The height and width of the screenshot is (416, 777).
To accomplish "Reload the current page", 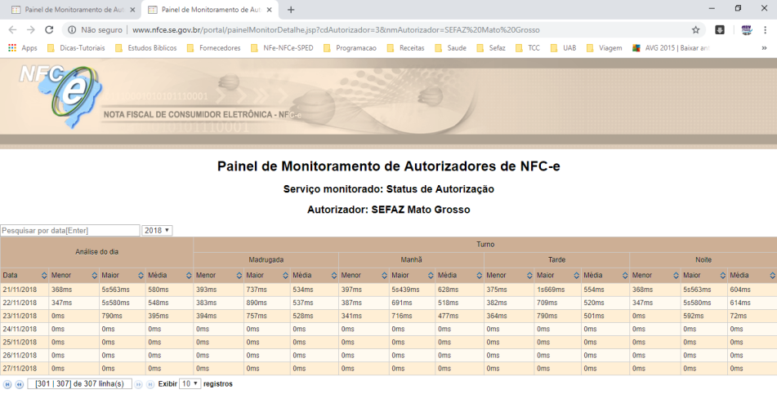I will click(49, 29).
